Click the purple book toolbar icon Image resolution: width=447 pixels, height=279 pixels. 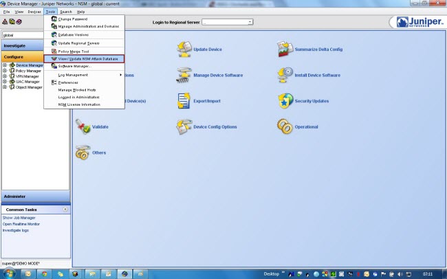19,22
